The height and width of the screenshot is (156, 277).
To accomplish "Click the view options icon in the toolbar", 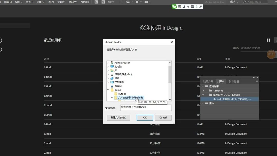I will coord(128,2).
